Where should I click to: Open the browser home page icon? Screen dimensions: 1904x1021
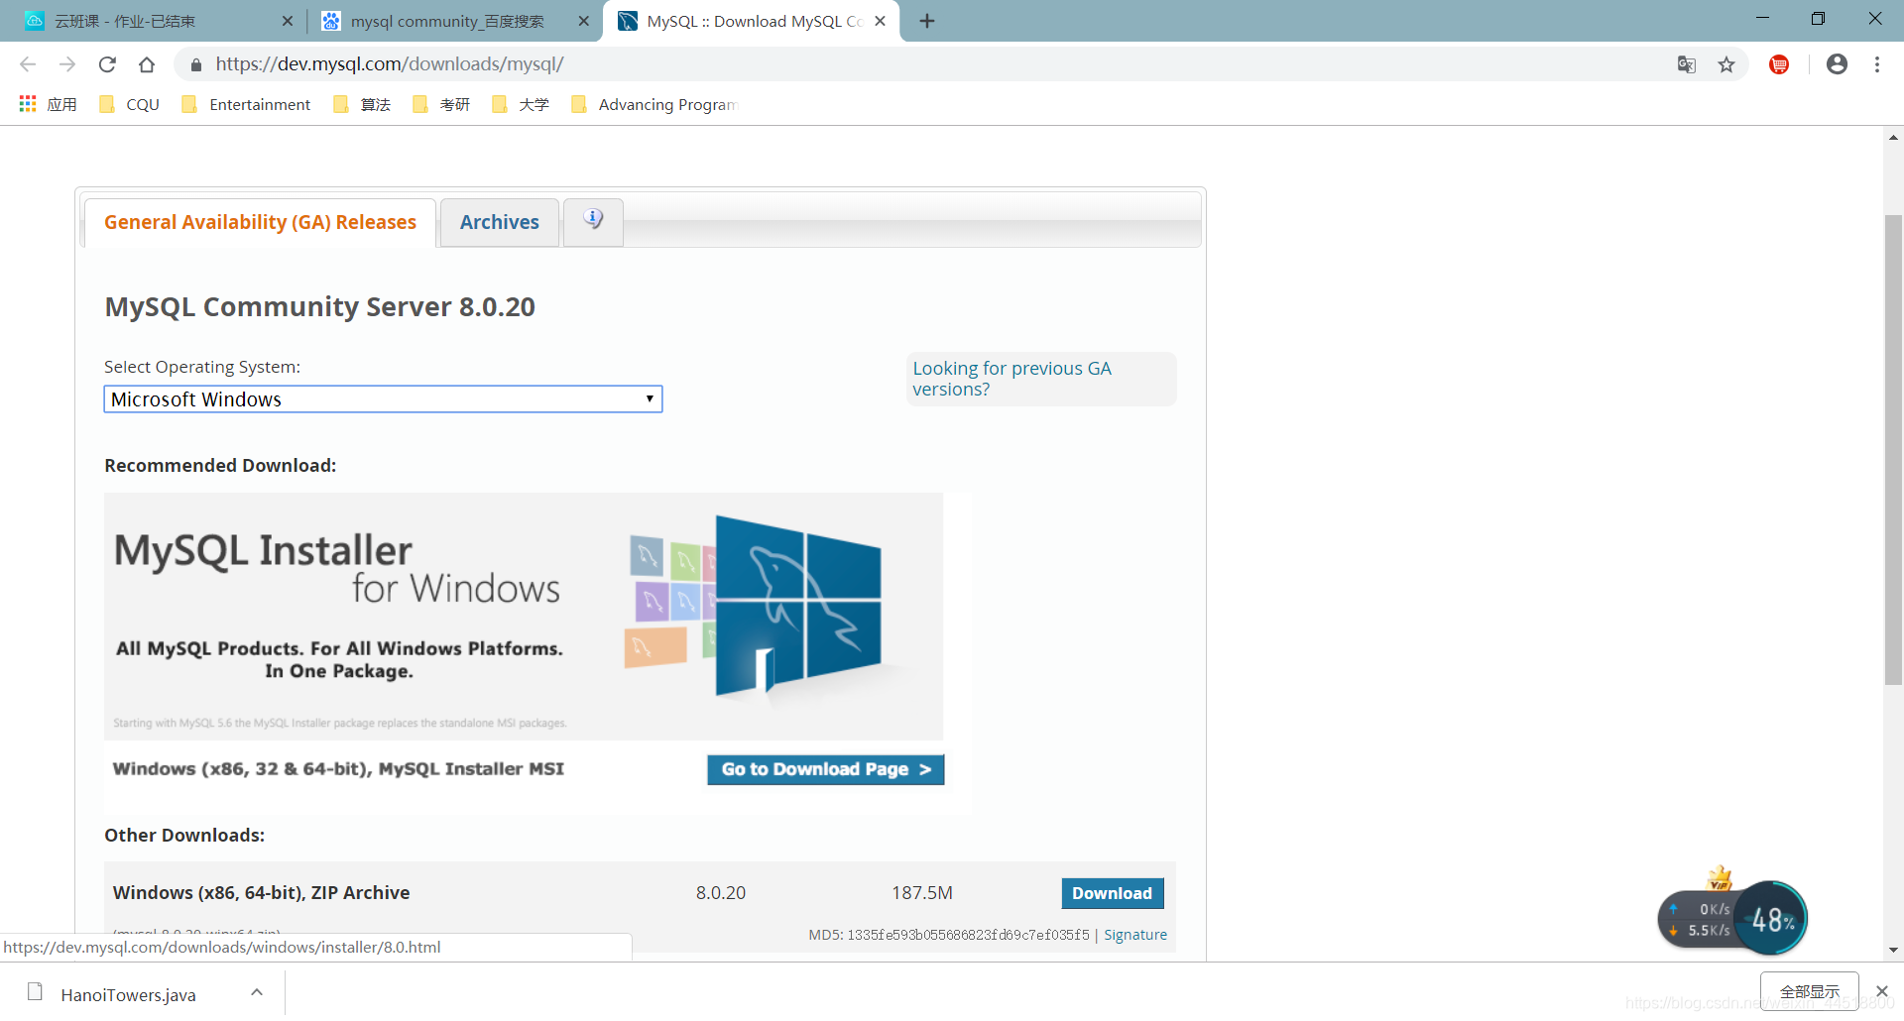click(147, 64)
